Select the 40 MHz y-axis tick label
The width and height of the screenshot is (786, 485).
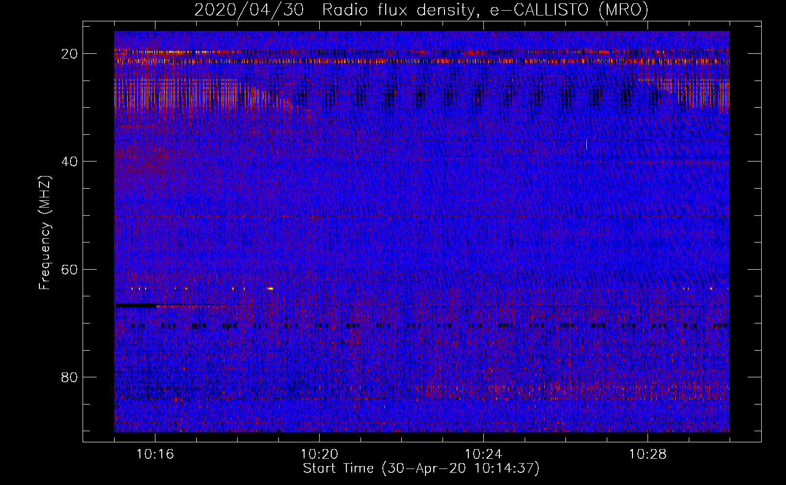69,162
